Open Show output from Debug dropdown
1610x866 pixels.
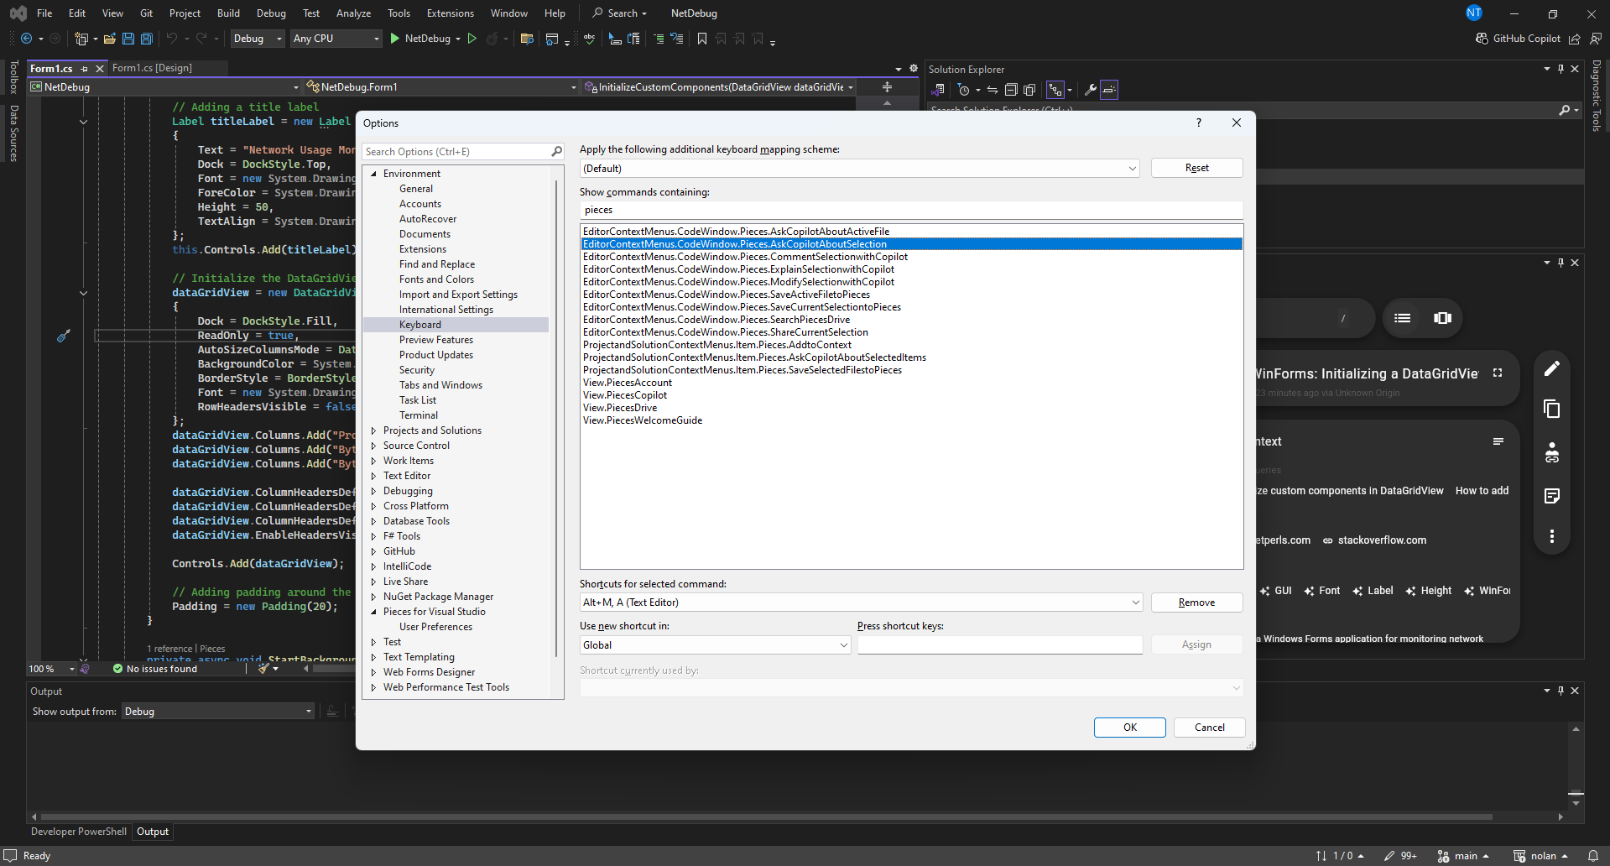click(x=218, y=712)
